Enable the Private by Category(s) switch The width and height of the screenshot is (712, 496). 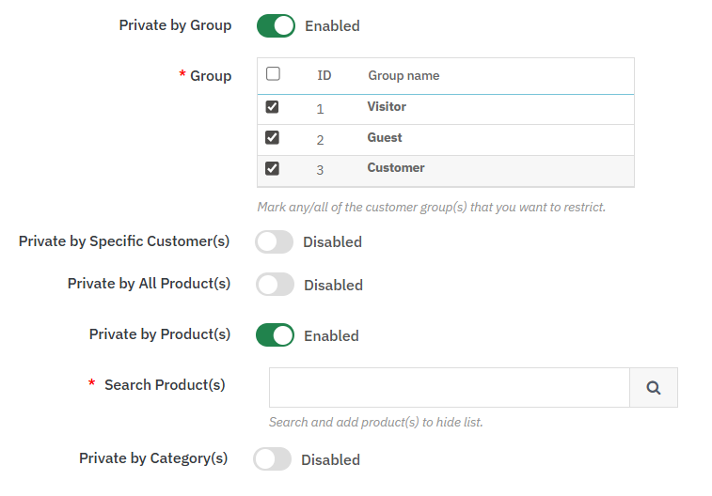pos(273,459)
